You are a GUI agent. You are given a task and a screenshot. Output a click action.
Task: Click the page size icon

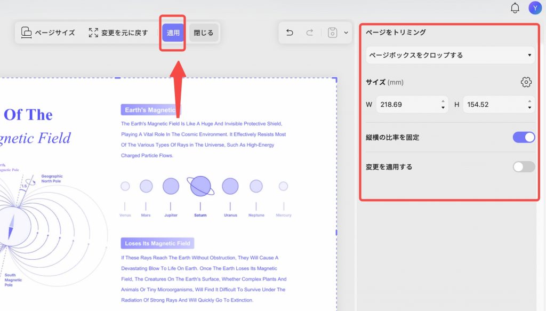coord(26,33)
